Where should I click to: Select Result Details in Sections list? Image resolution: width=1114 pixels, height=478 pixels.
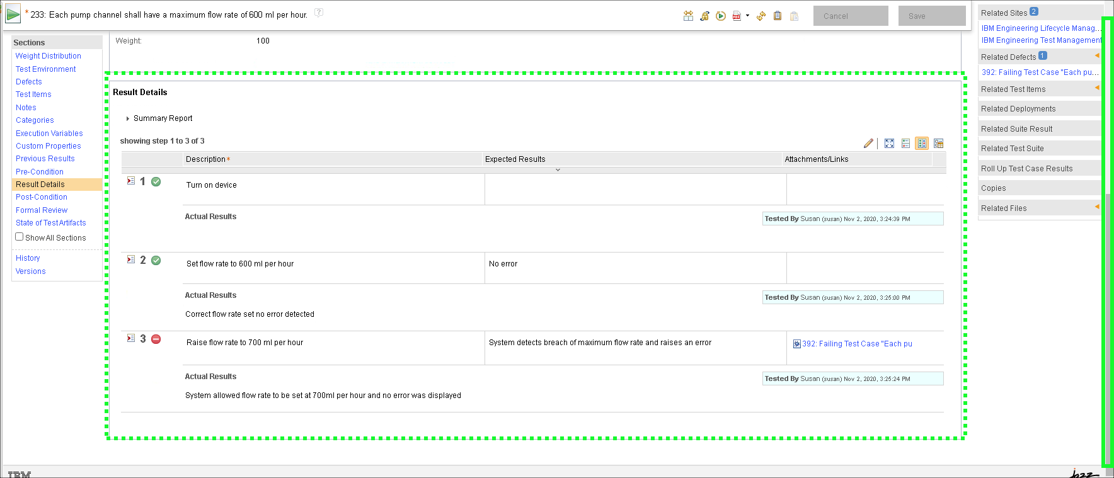click(x=40, y=185)
